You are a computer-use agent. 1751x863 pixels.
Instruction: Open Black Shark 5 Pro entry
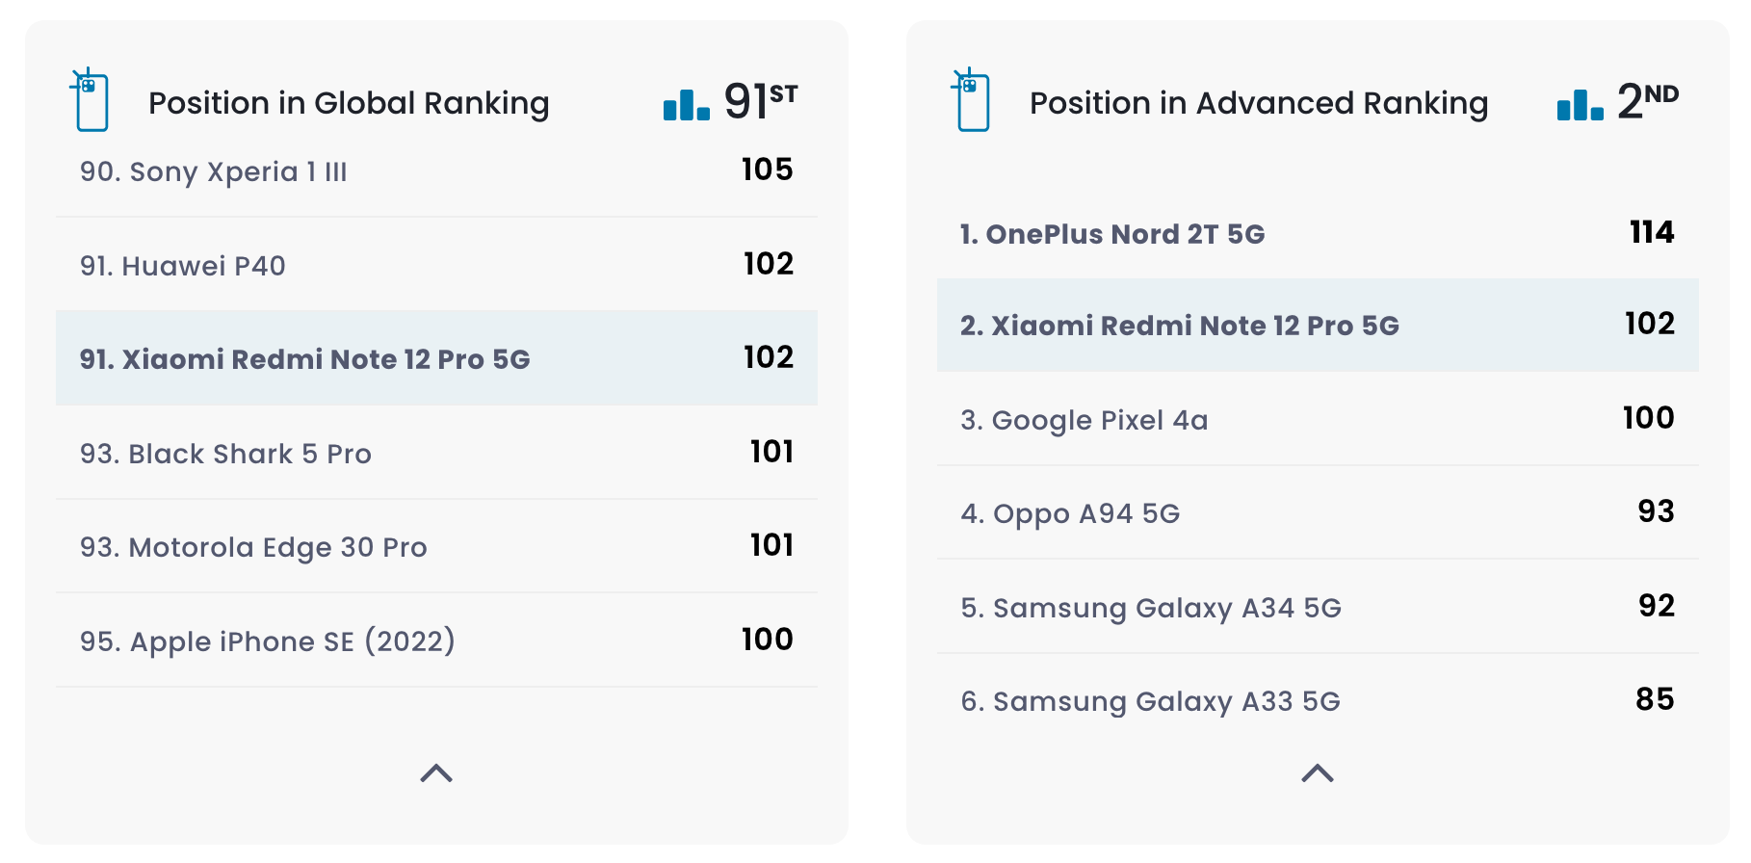click(225, 454)
